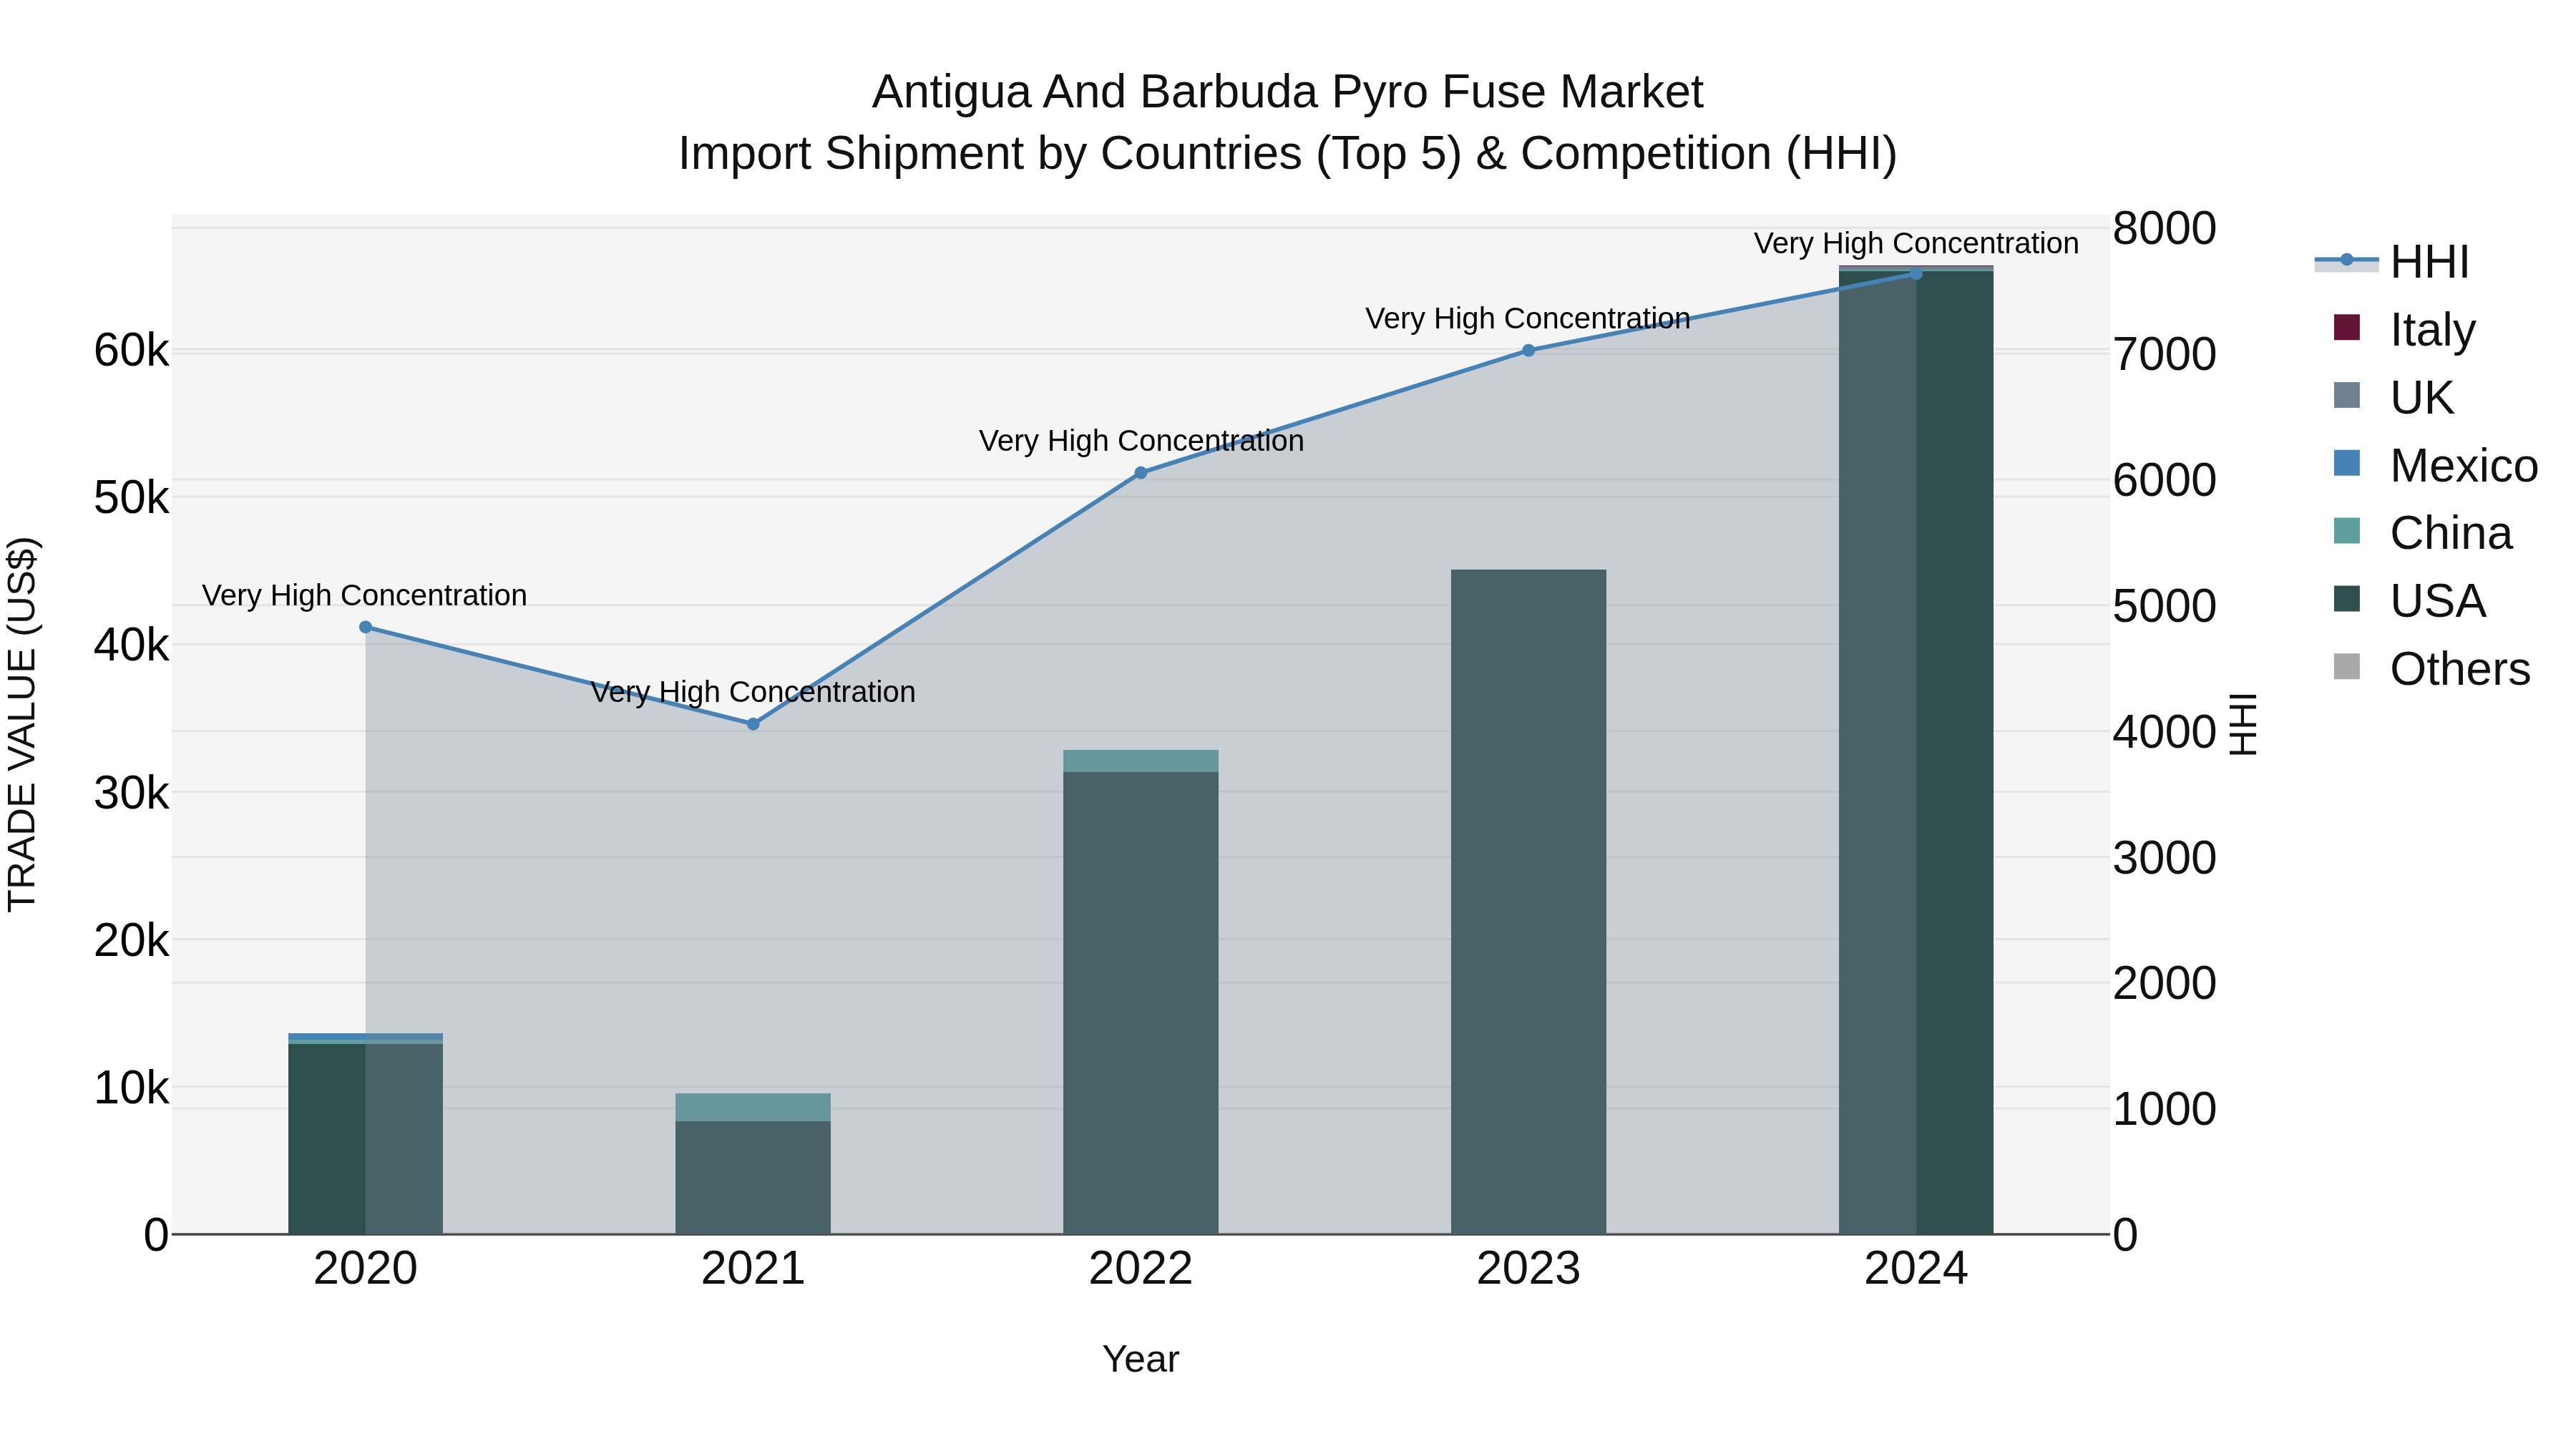Click the 2022 USA bar segment

[x=1141, y=1003]
